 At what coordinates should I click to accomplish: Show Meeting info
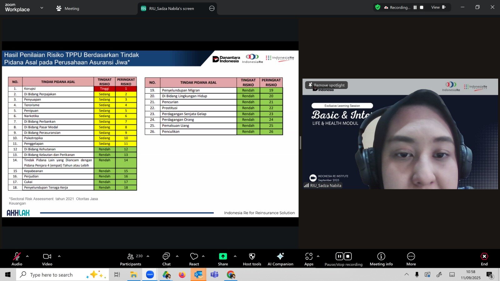[381, 259]
